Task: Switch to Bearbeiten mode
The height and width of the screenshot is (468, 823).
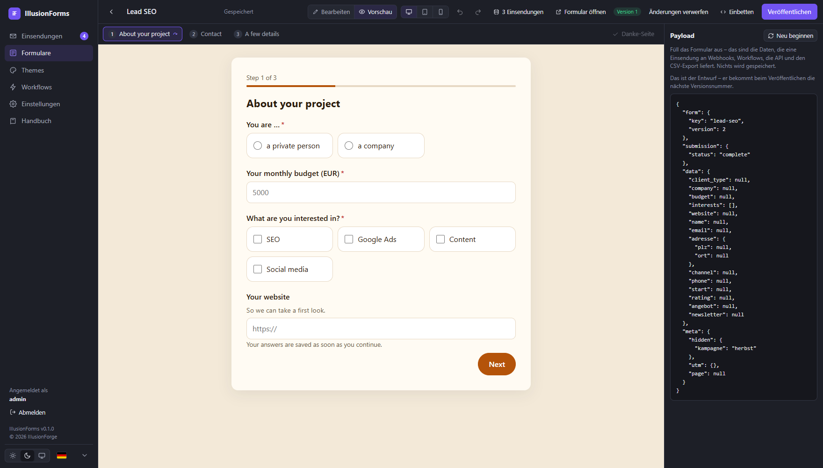Action: 331,12
